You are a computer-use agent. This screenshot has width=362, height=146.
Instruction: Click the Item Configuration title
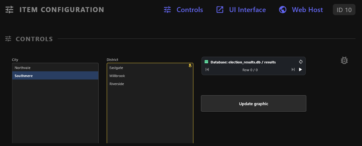click(62, 10)
